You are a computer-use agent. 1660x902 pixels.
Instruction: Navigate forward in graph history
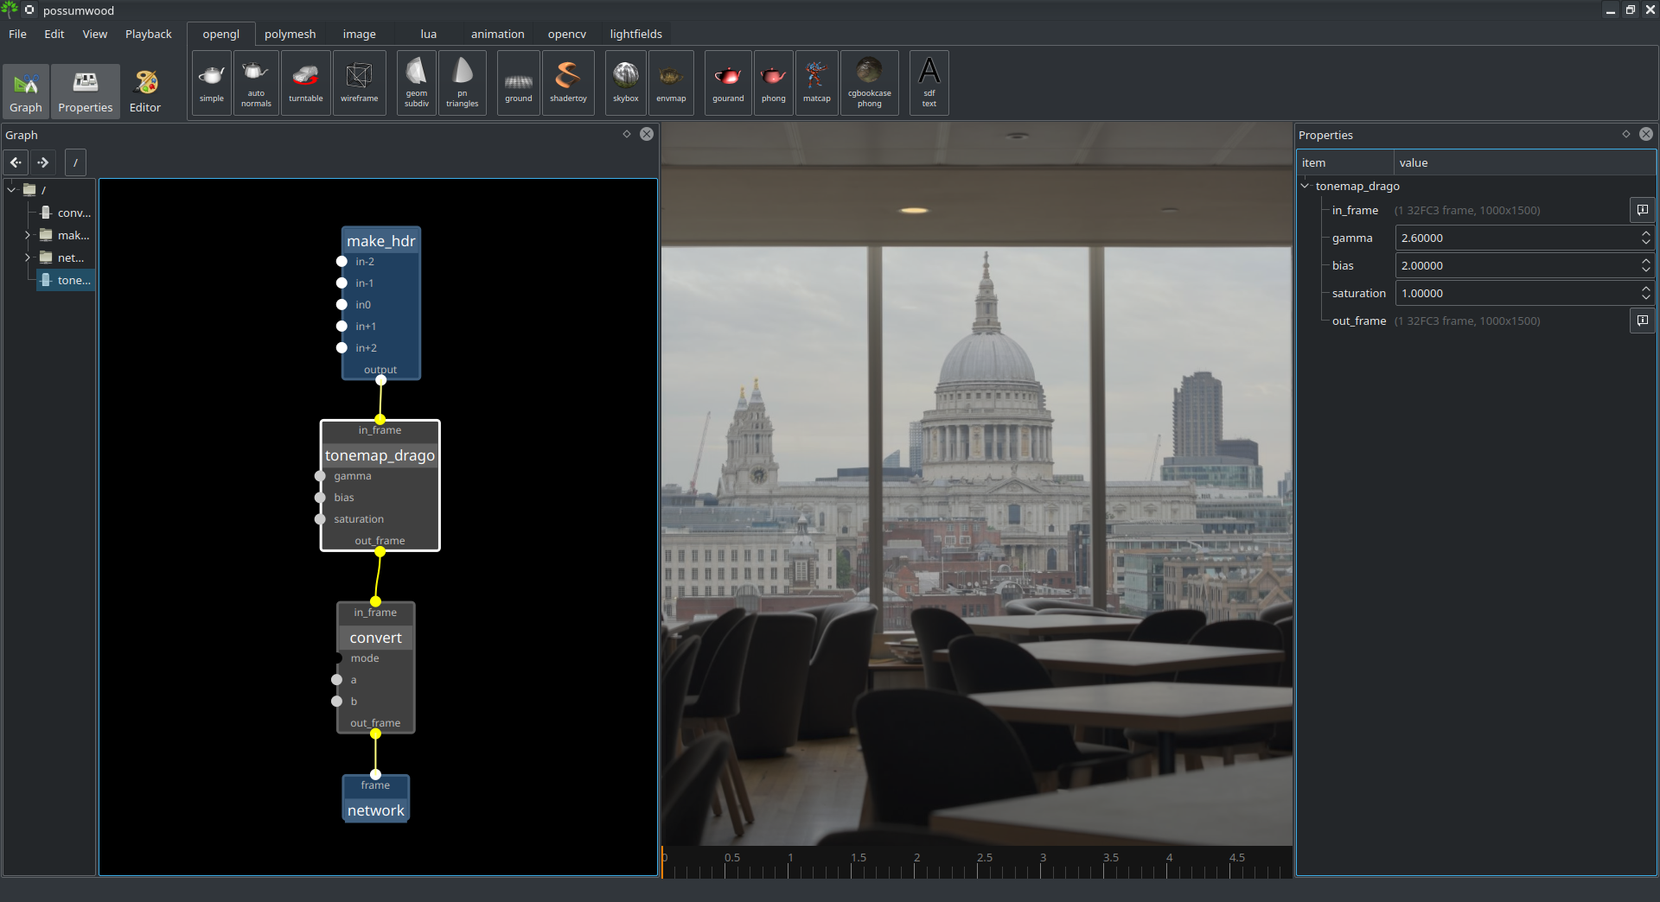[43, 162]
